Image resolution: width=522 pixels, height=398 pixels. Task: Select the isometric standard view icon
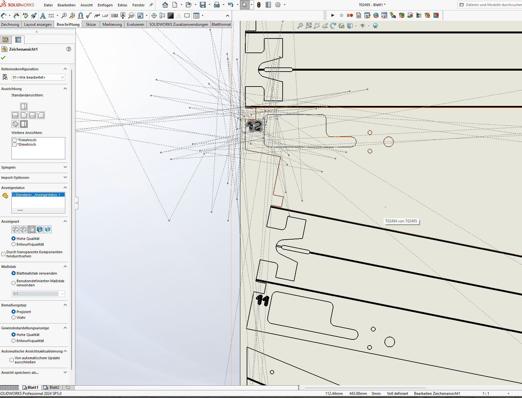(x=15, y=124)
